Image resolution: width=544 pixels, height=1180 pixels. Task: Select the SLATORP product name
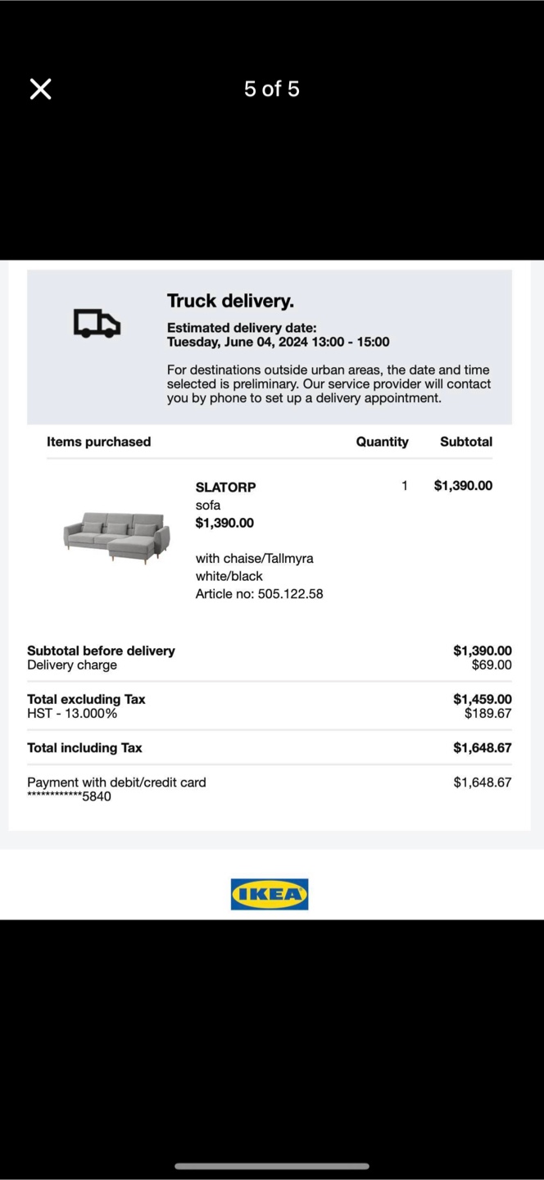click(225, 487)
